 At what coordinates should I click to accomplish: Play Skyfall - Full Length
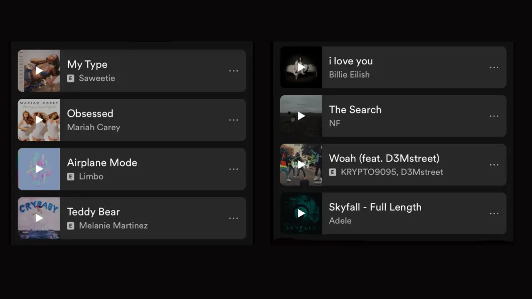click(x=301, y=214)
